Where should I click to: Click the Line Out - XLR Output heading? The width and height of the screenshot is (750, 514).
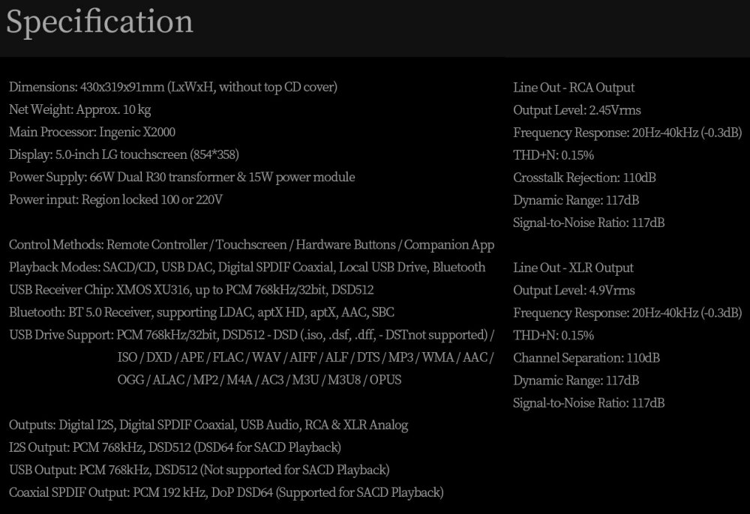click(x=573, y=267)
